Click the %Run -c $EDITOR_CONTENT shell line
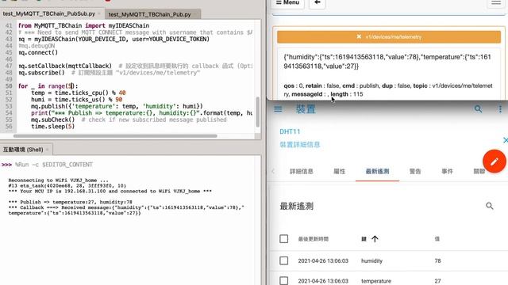508x285 pixels. click(54, 165)
